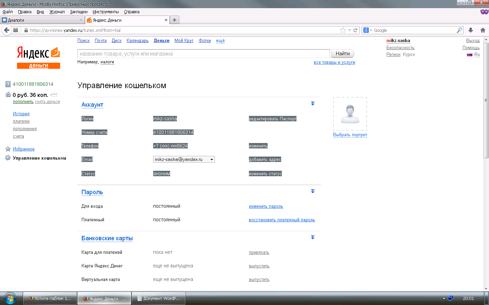Click the product search input field

pyautogui.click(x=203, y=54)
